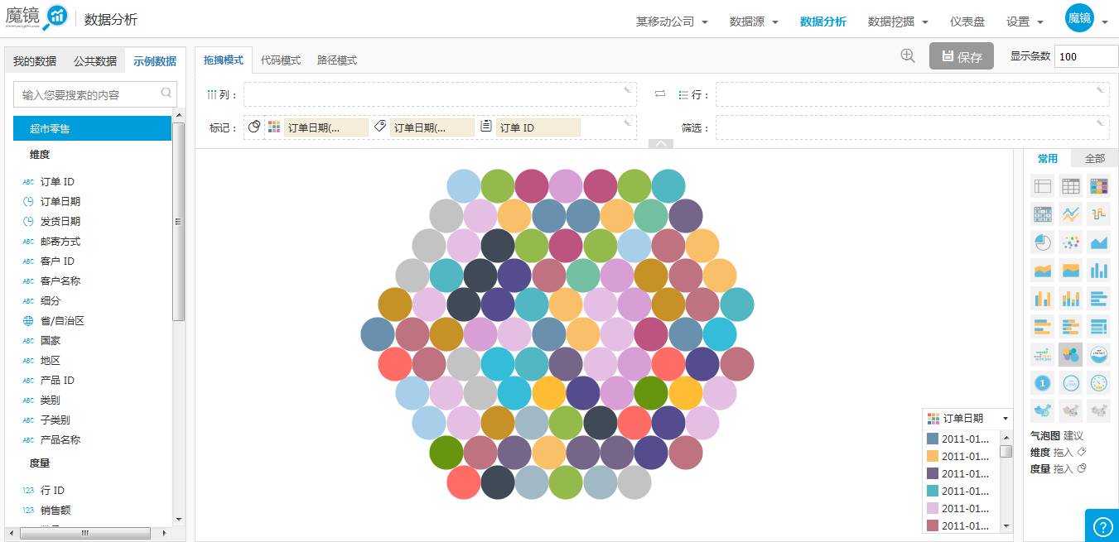Click the tag label icon in 标记

[x=380, y=127]
